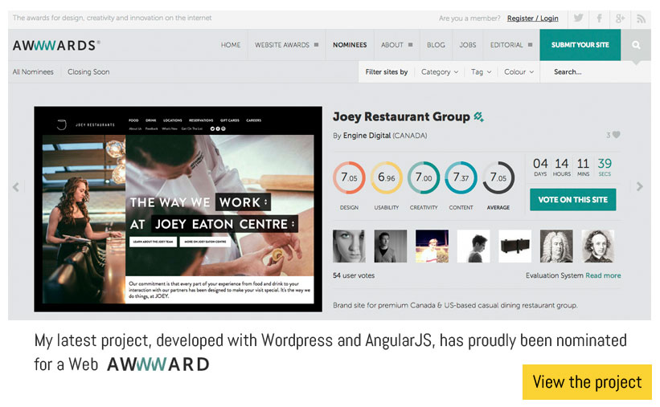The height and width of the screenshot is (407, 660).
Task: Select the Nominees menu item
Action: coord(350,45)
